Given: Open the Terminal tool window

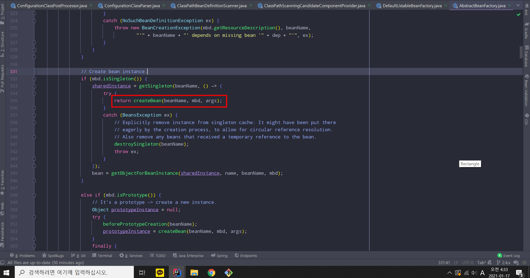Looking at the screenshot, I should [x=102, y=256].
